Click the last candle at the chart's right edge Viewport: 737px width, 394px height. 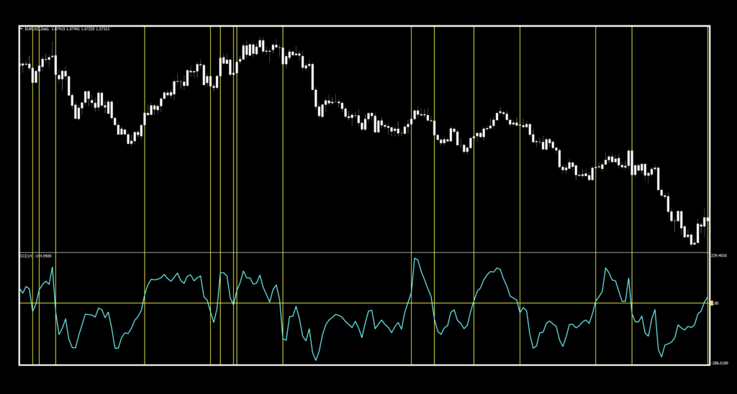click(x=707, y=219)
